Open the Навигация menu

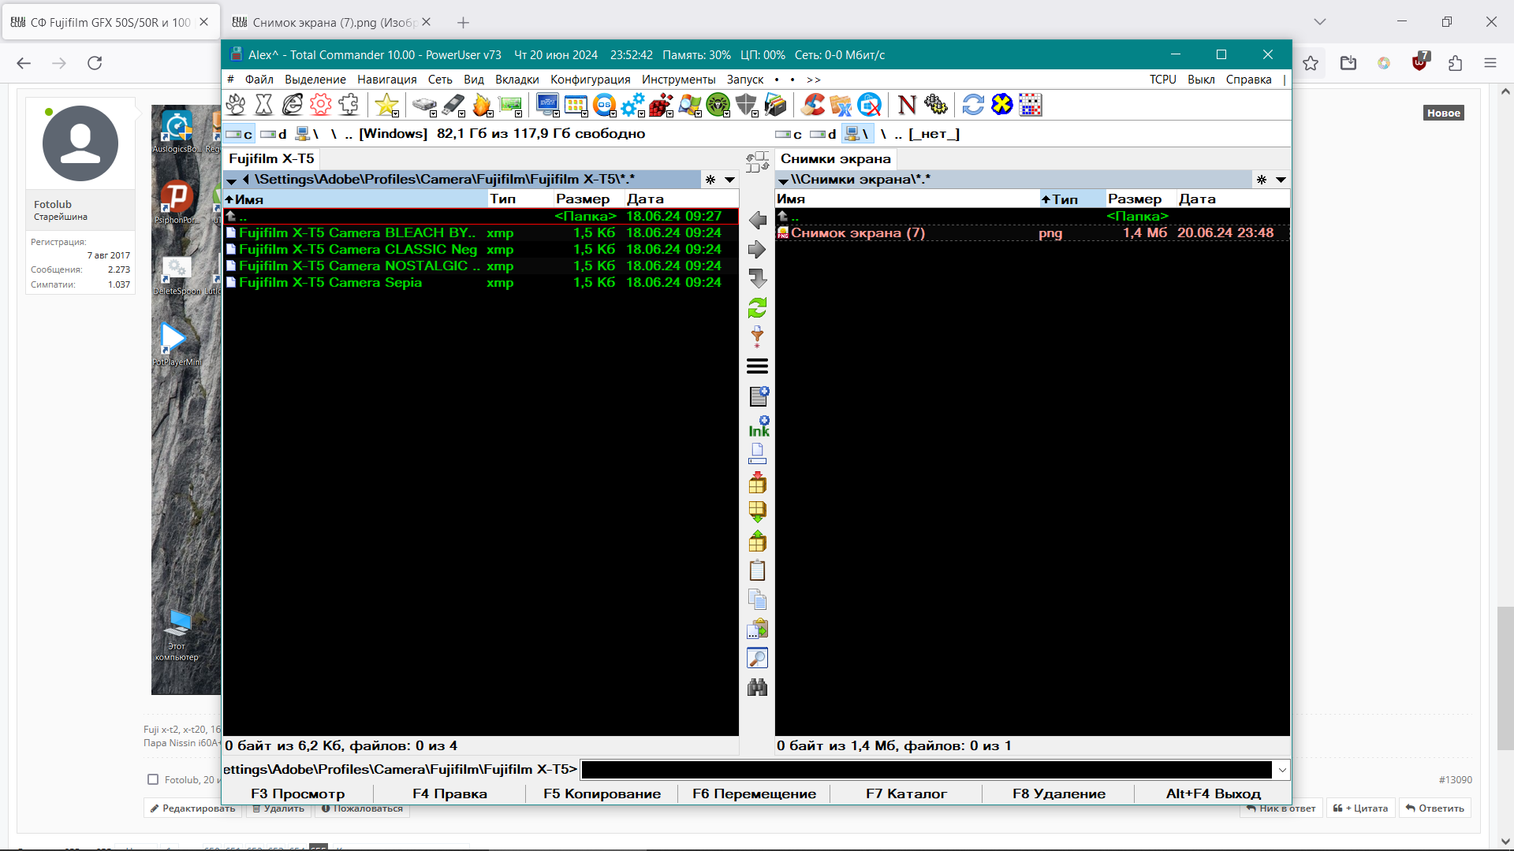387,80
